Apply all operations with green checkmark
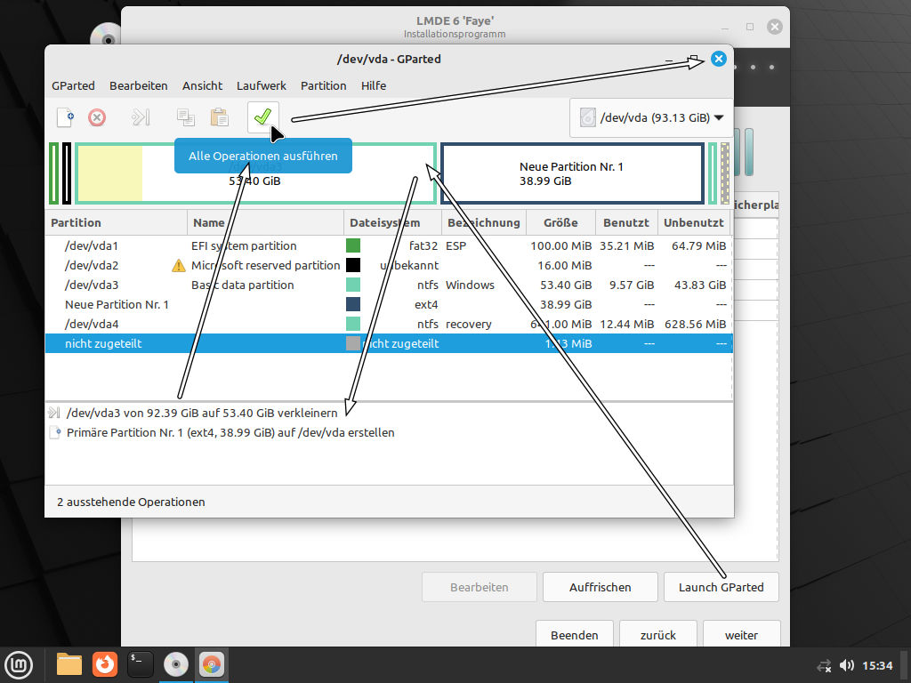The height and width of the screenshot is (683, 911). click(262, 117)
